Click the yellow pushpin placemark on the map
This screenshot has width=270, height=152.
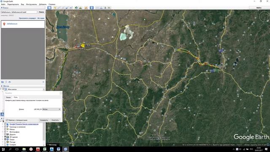83,46
